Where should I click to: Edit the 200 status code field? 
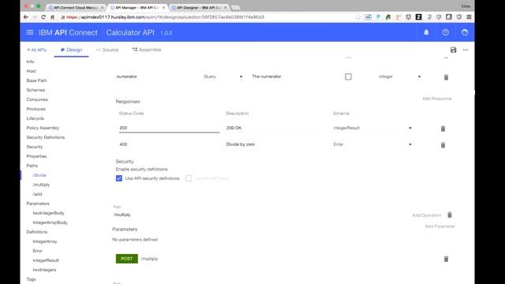pos(169,128)
